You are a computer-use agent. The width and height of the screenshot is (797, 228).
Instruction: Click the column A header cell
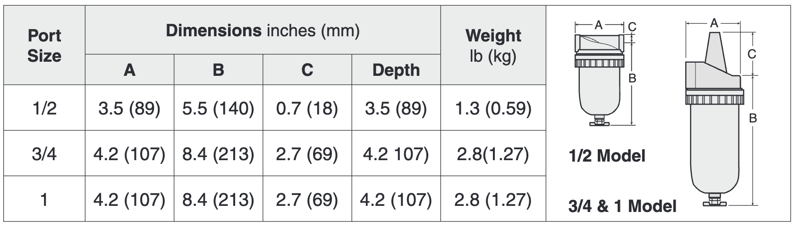coord(129,70)
